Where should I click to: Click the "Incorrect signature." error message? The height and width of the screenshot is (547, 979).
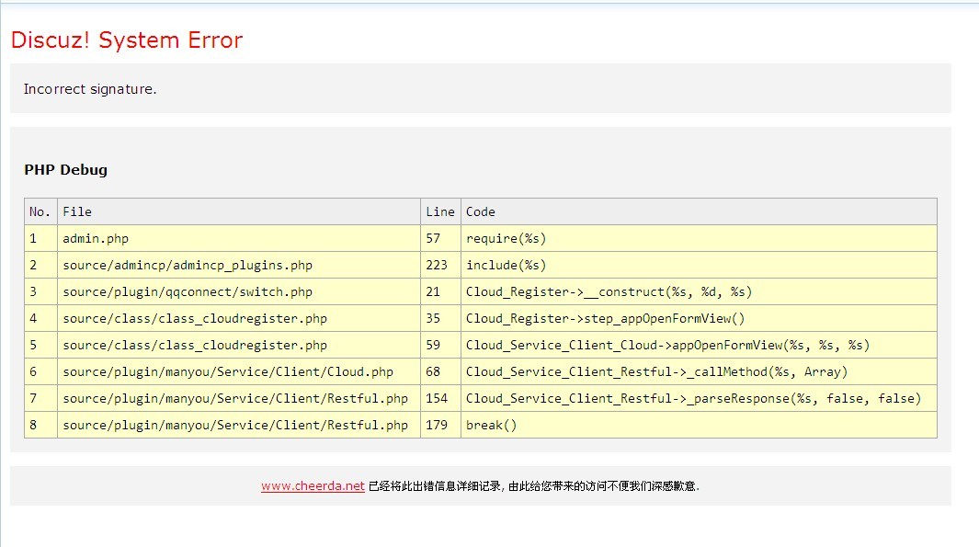click(90, 89)
